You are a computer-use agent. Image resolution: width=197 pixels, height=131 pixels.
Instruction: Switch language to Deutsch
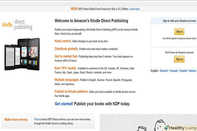click(x=164, y=71)
